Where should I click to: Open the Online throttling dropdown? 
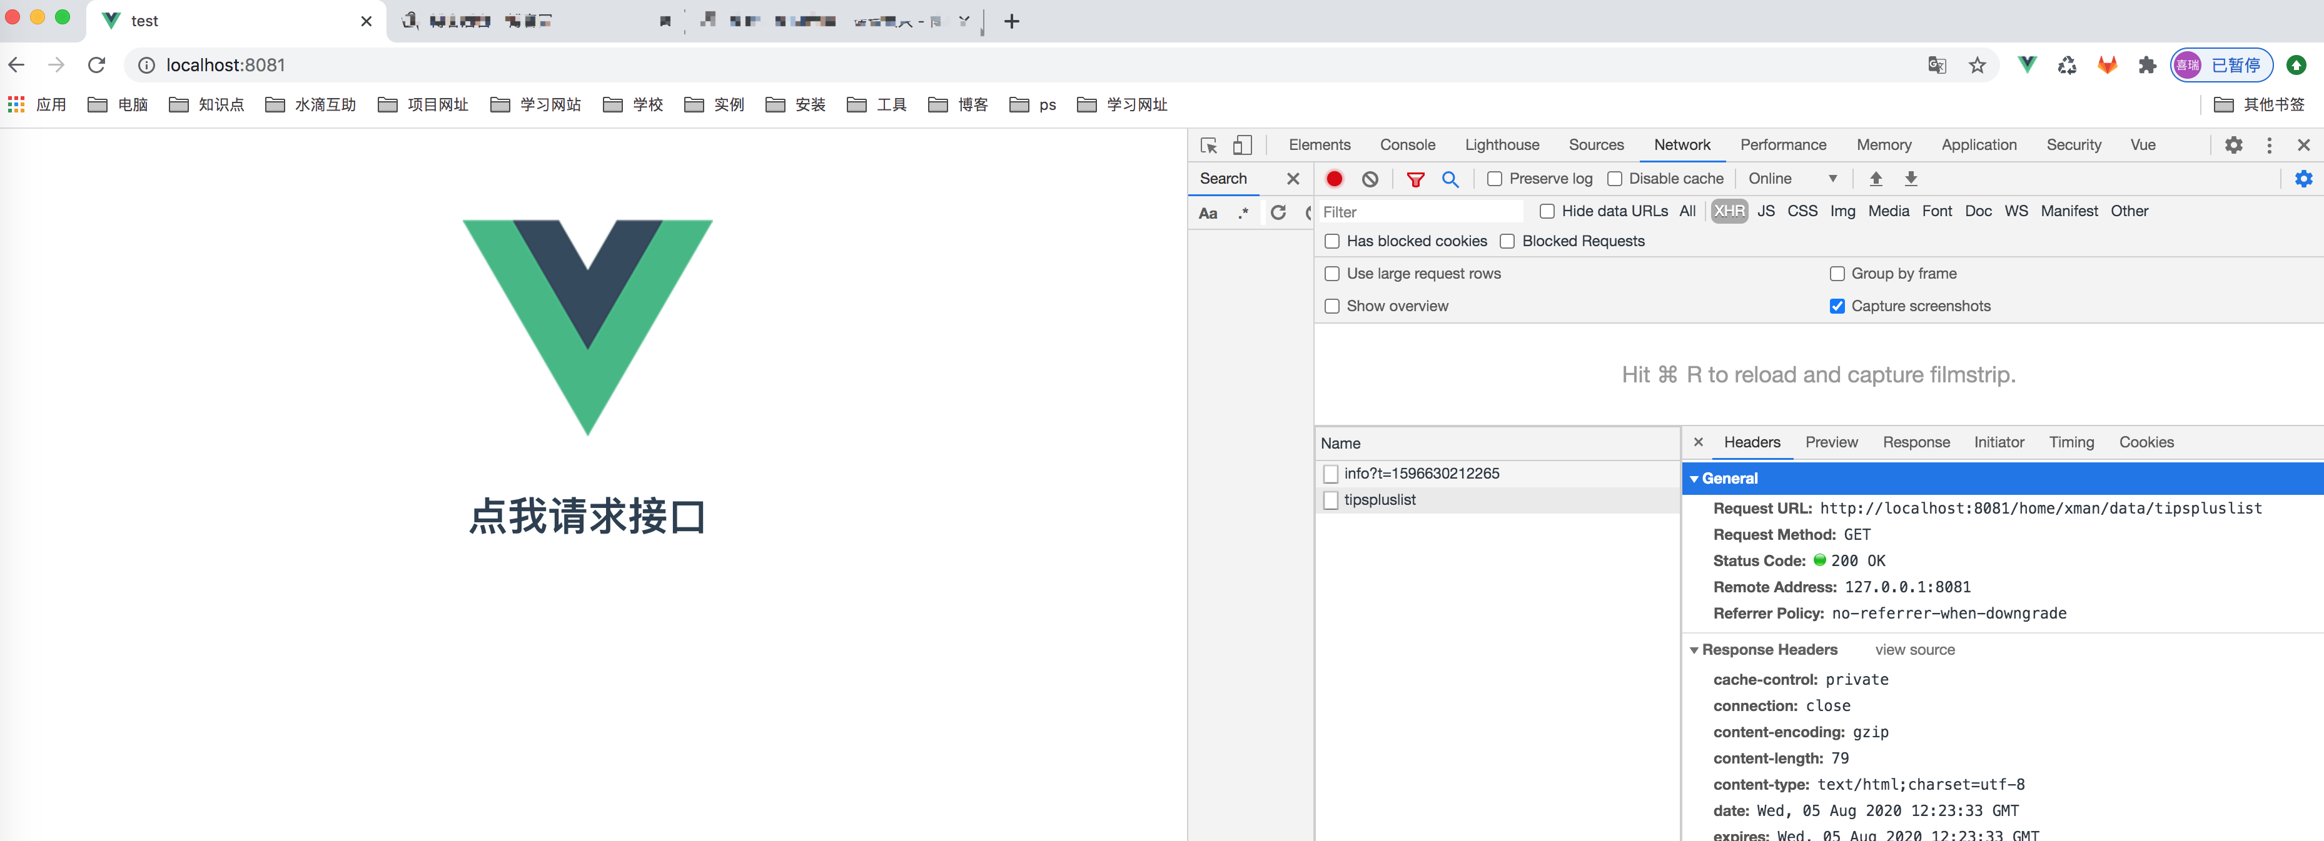[x=1792, y=179]
